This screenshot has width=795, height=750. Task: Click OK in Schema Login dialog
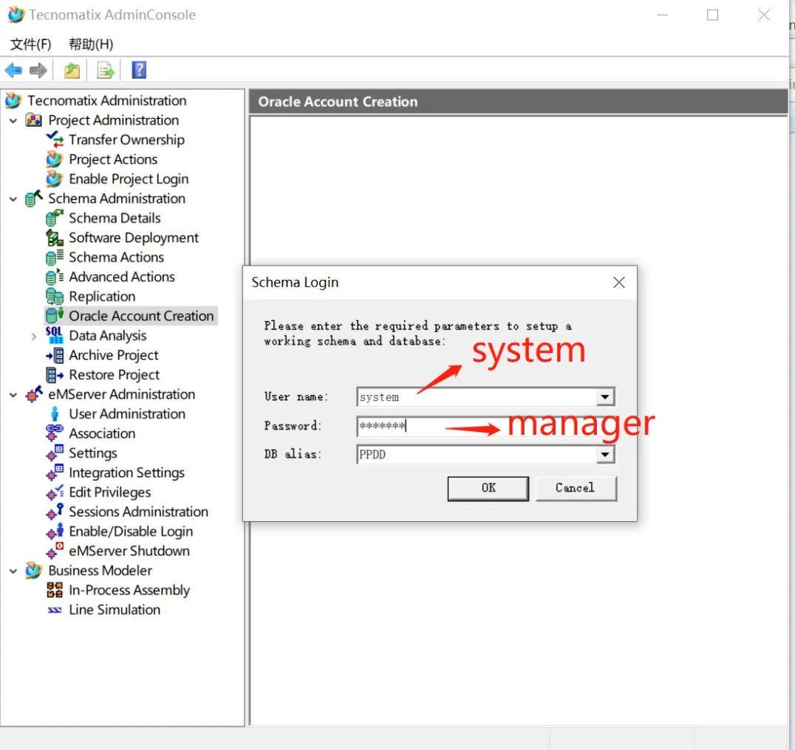pyautogui.click(x=488, y=488)
